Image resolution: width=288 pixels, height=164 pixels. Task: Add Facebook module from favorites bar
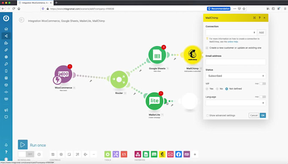(179, 154)
